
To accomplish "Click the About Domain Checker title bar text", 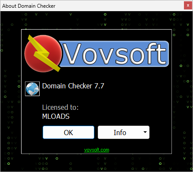I will coord(29,6).
